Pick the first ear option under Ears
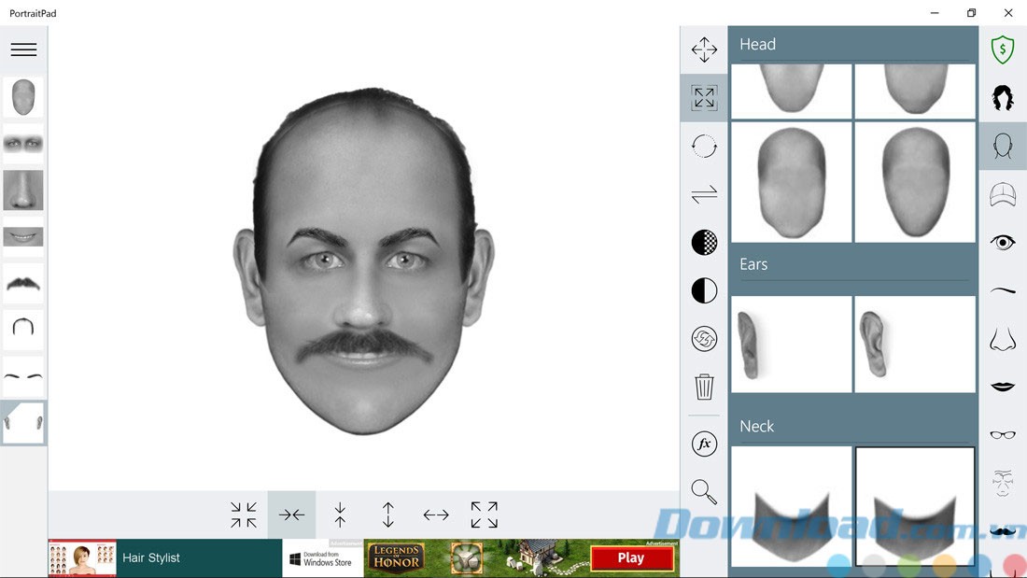 point(792,345)
